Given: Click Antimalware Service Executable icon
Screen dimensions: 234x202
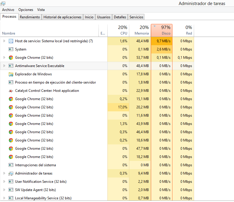Looking at the screenshot, I should click(11, 66).
